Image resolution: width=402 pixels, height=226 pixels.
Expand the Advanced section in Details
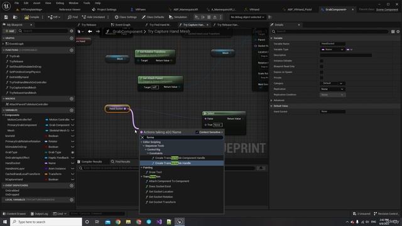point(271,100)
